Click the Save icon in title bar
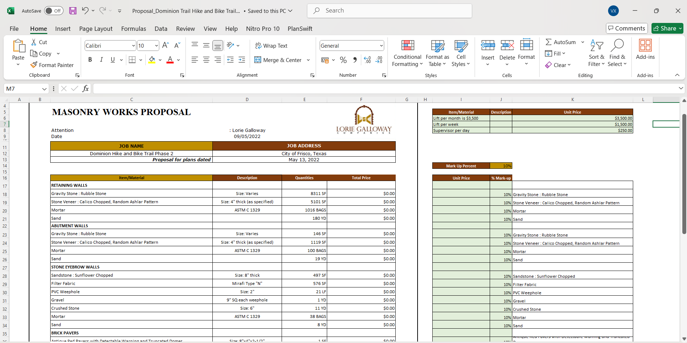 73,11
